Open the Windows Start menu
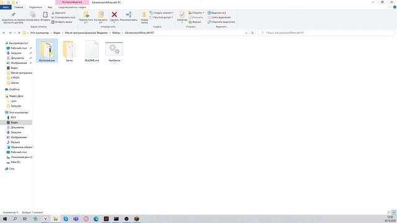 coord(5,219)
